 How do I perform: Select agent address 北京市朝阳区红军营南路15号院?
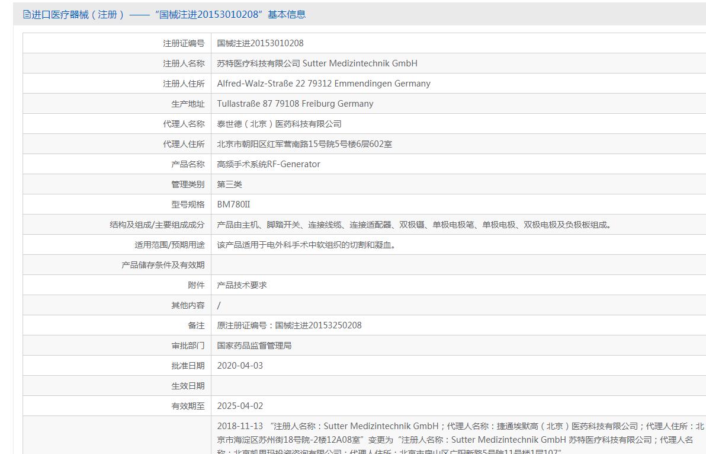304,144
